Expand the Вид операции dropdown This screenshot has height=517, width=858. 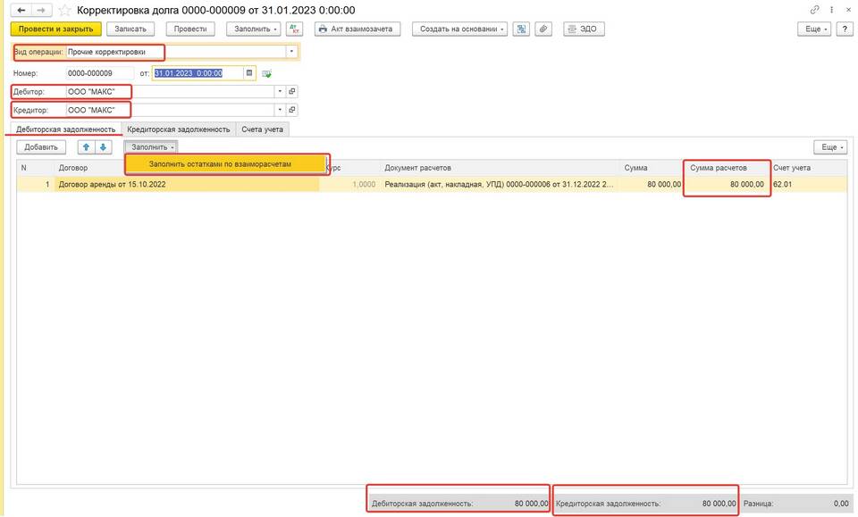pyautogui.click(x=290, y=52)
